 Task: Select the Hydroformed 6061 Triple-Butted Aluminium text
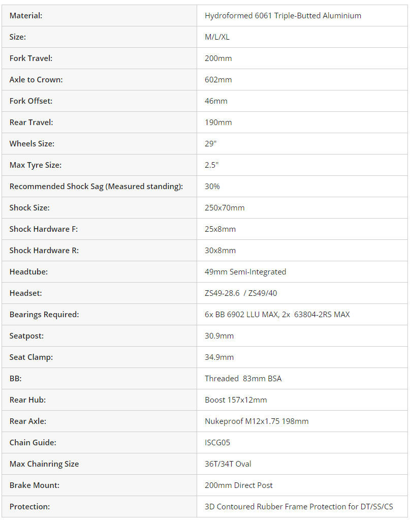pyautogui.click(x=282, y=16)
